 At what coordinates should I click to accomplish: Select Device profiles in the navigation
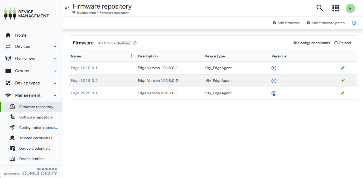coord(12,159)
